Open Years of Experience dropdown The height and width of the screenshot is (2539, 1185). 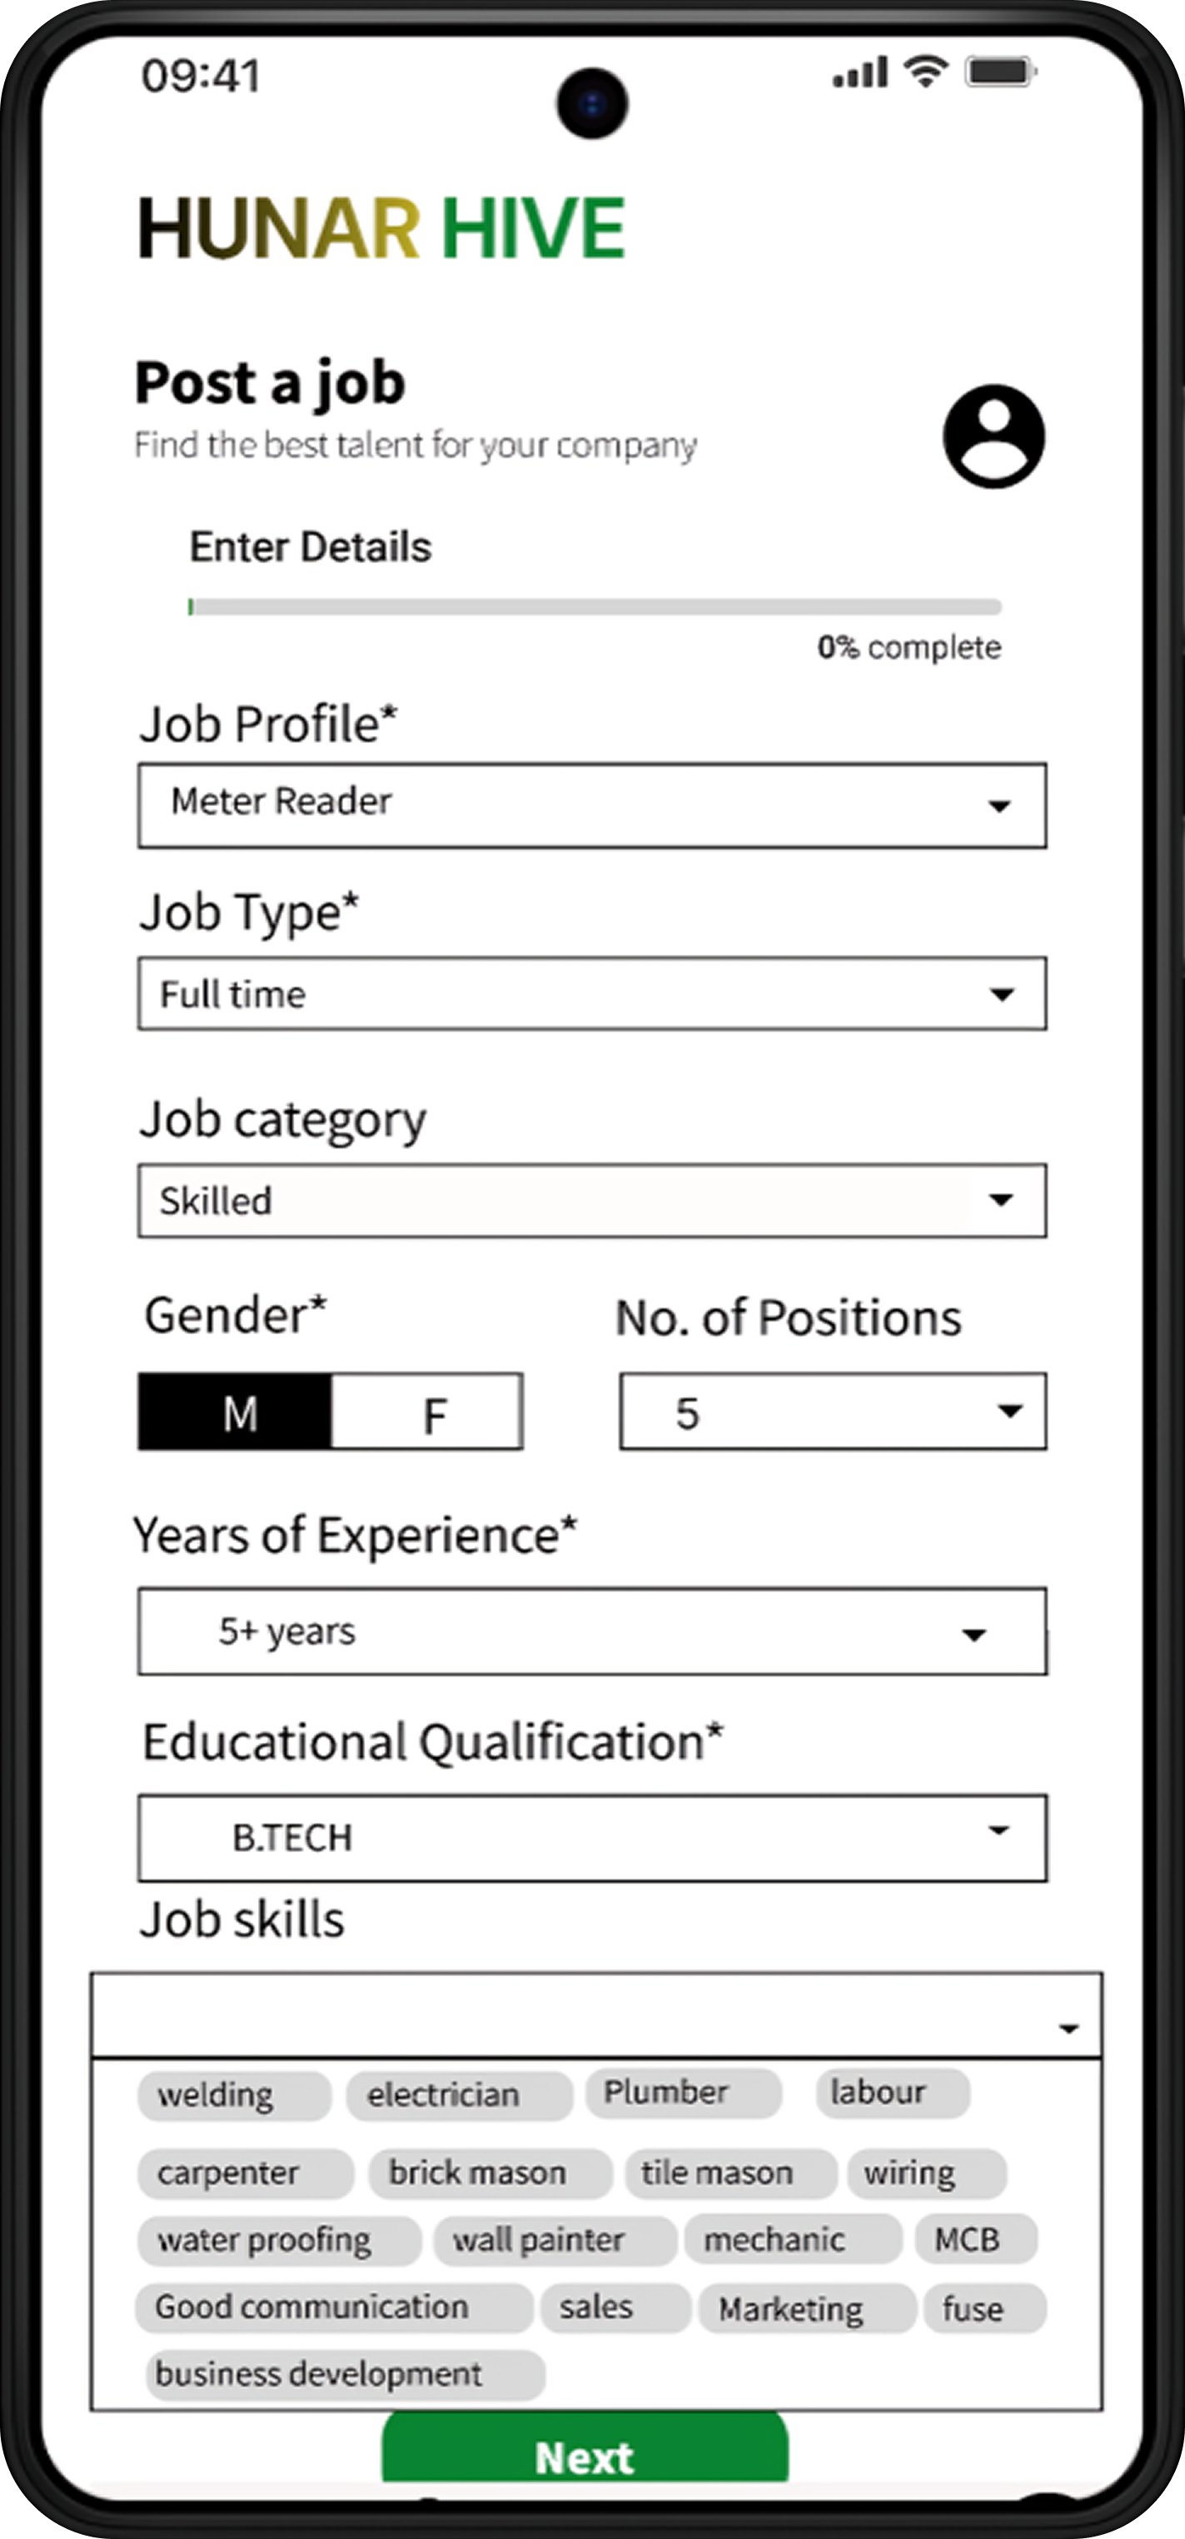coord(591,1631)
